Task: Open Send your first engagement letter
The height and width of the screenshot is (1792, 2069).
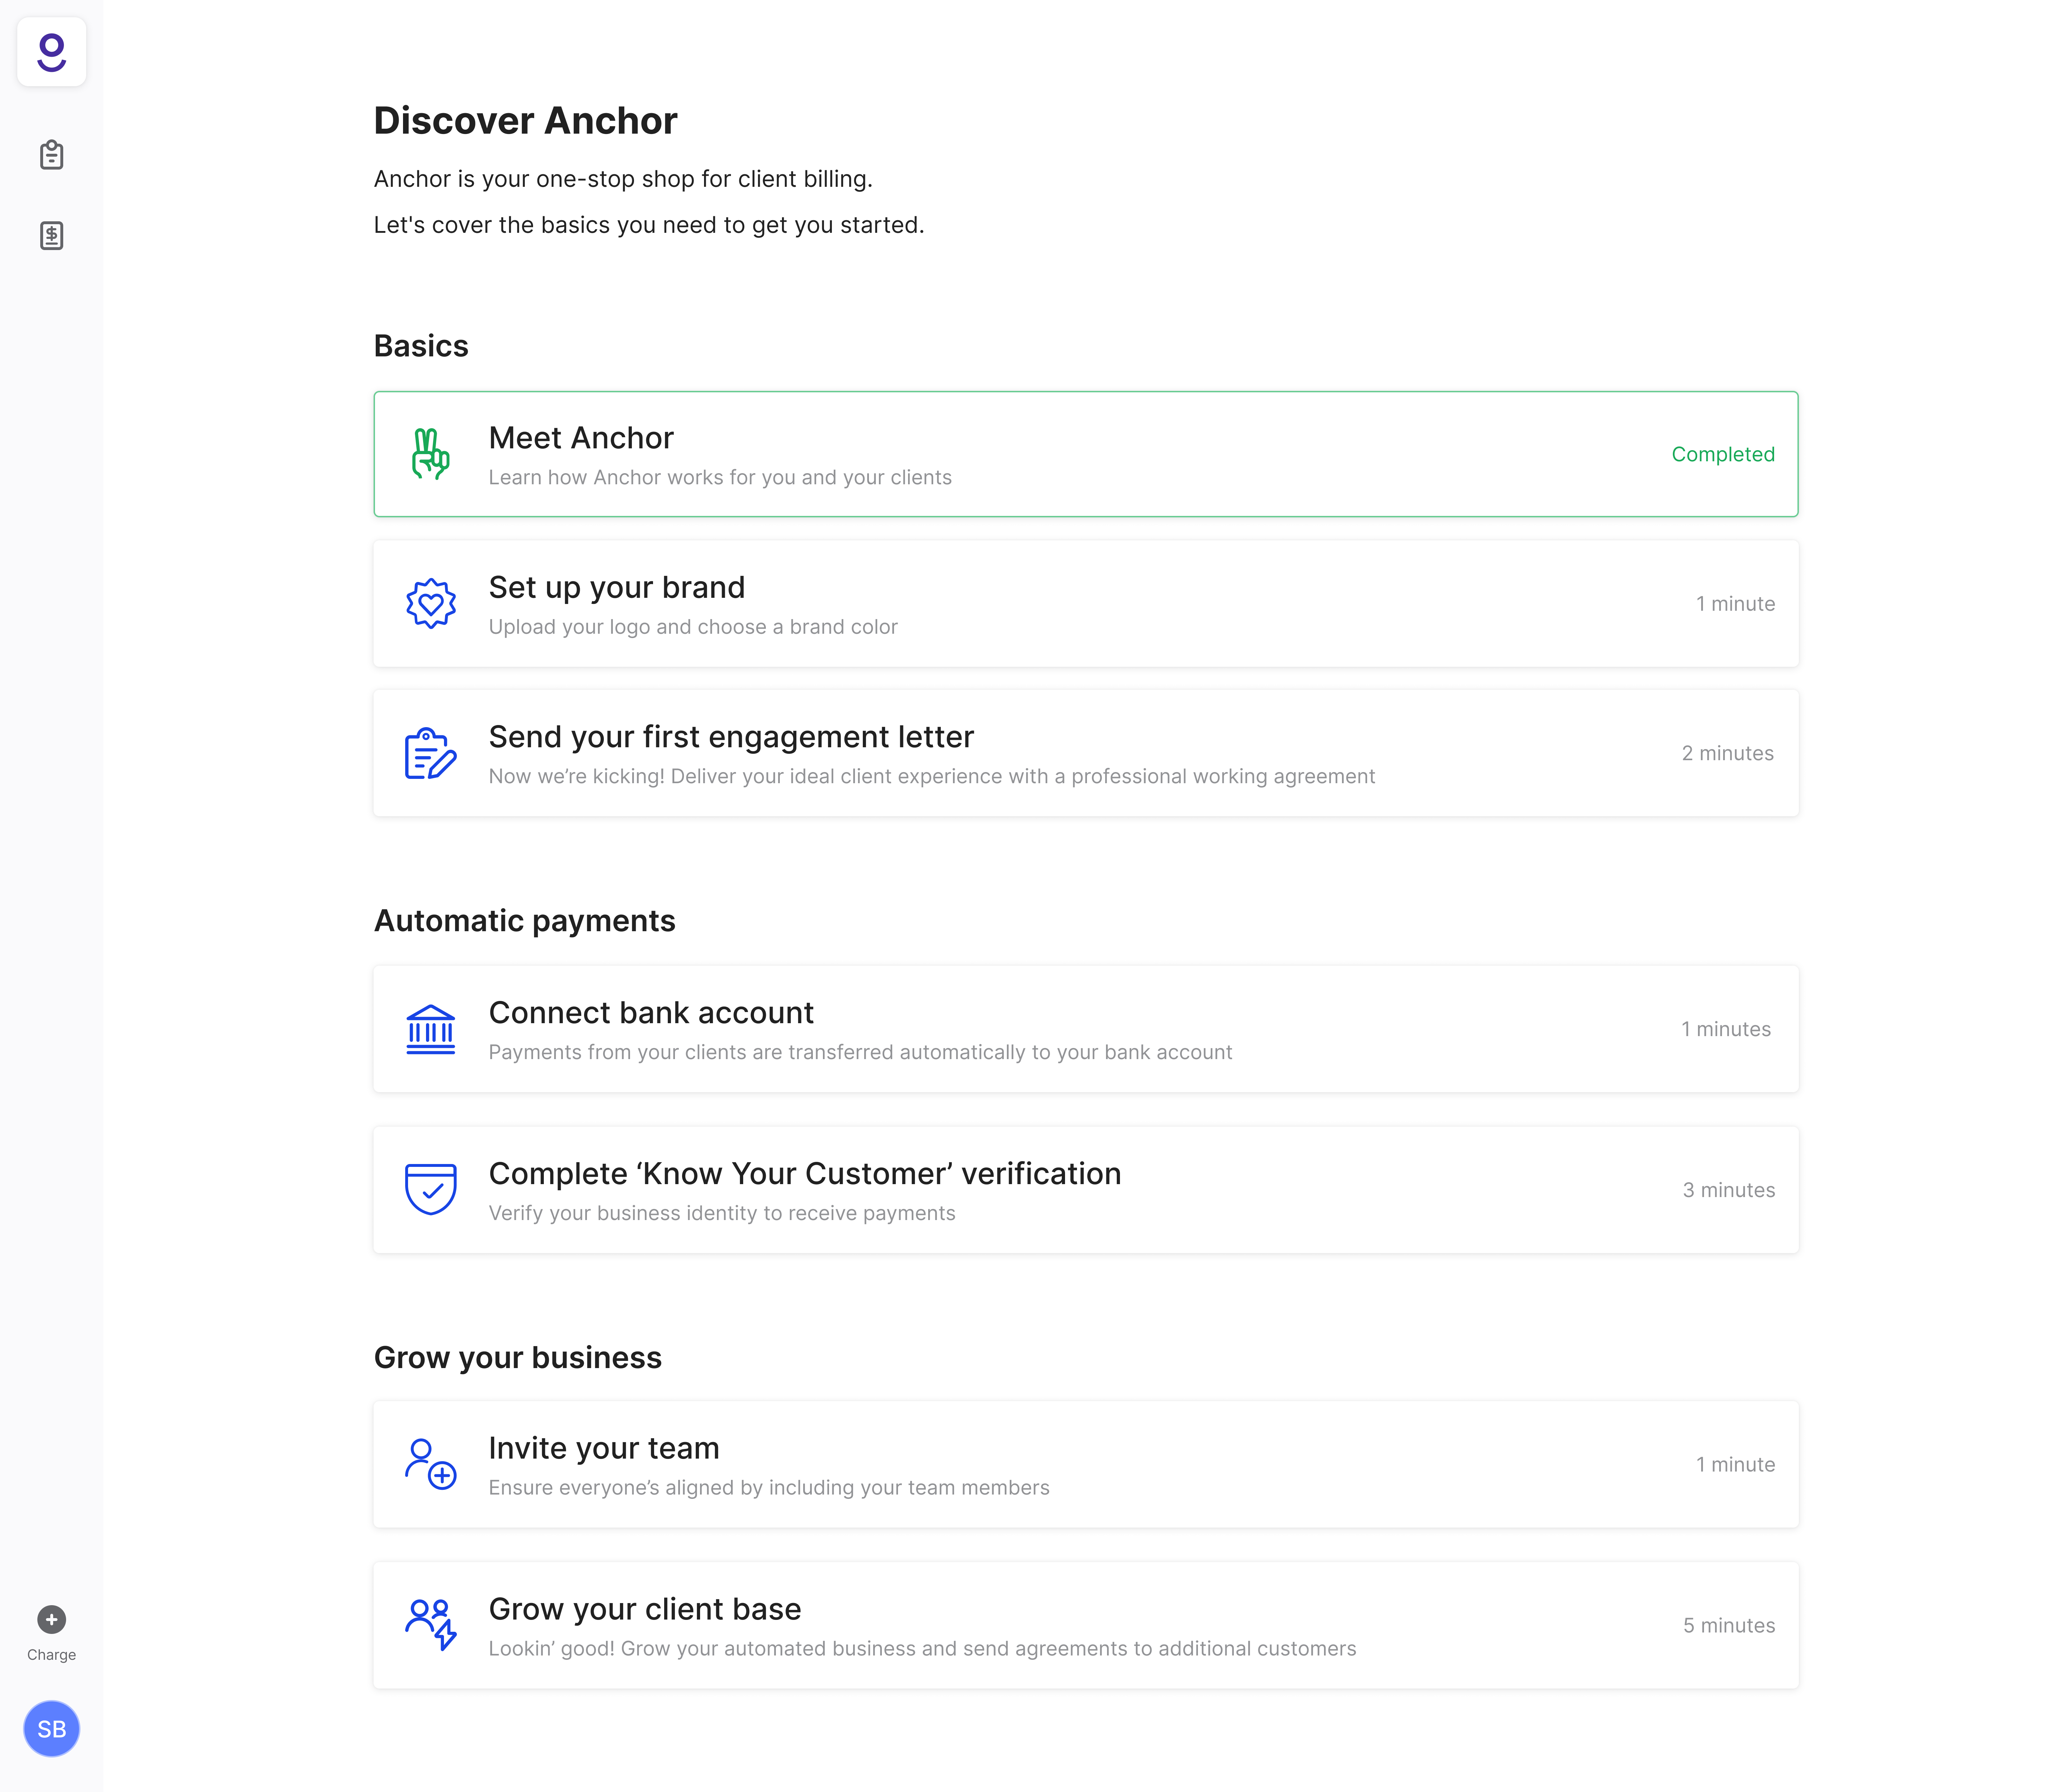Action: click(x=1086, y=753)
